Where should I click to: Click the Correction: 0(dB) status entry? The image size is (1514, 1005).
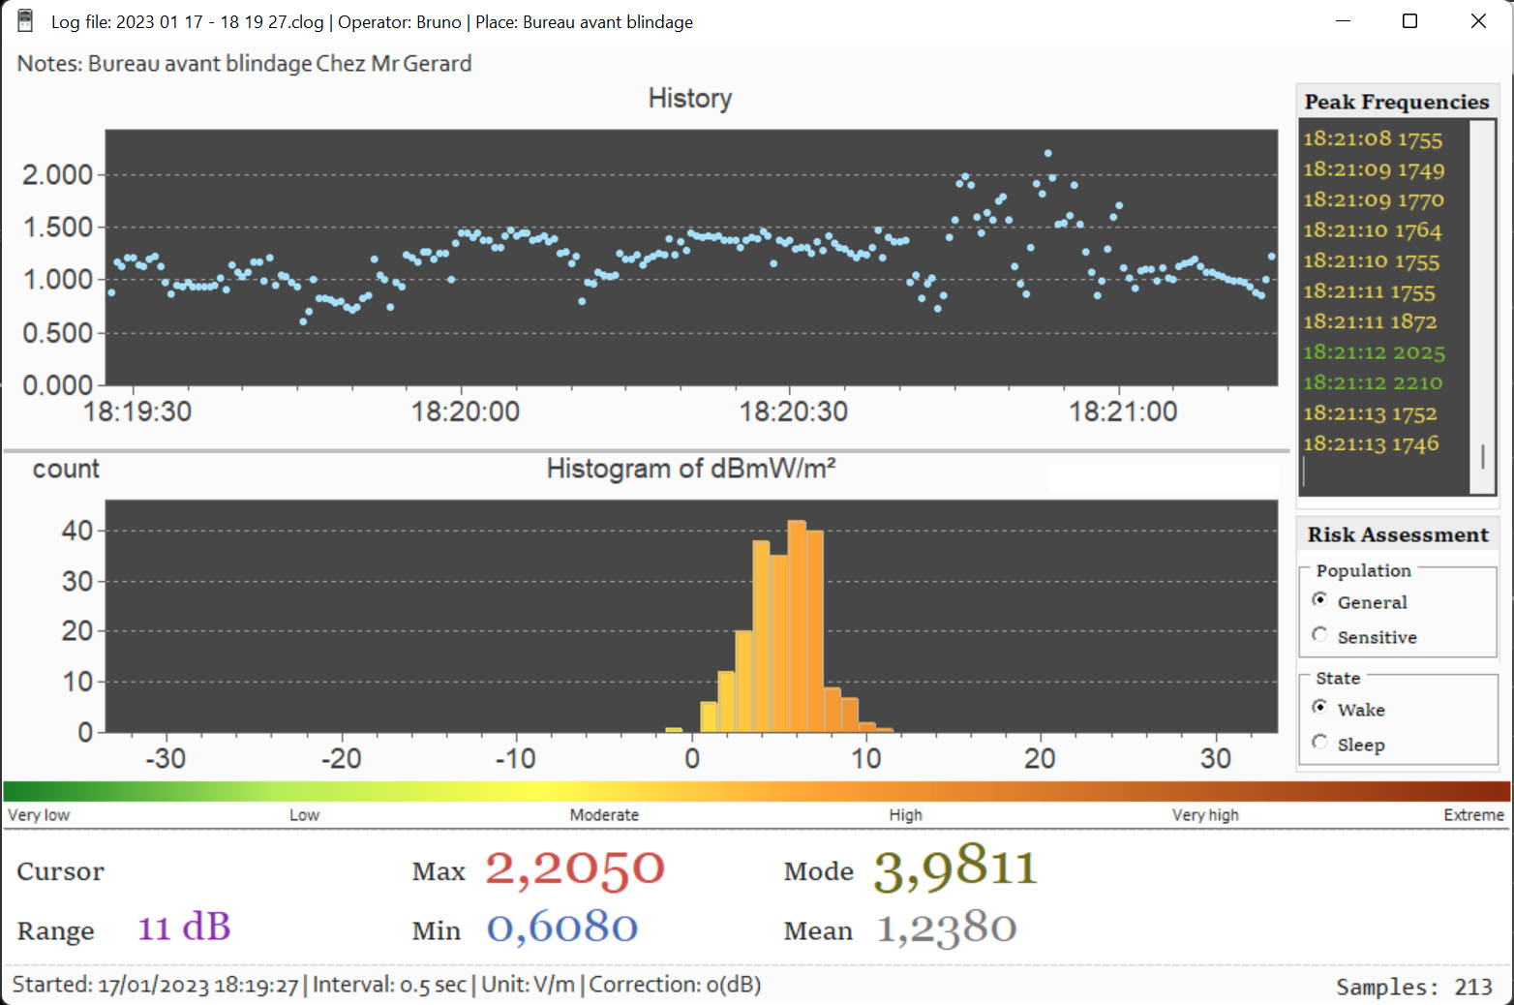tap(675, 985)
